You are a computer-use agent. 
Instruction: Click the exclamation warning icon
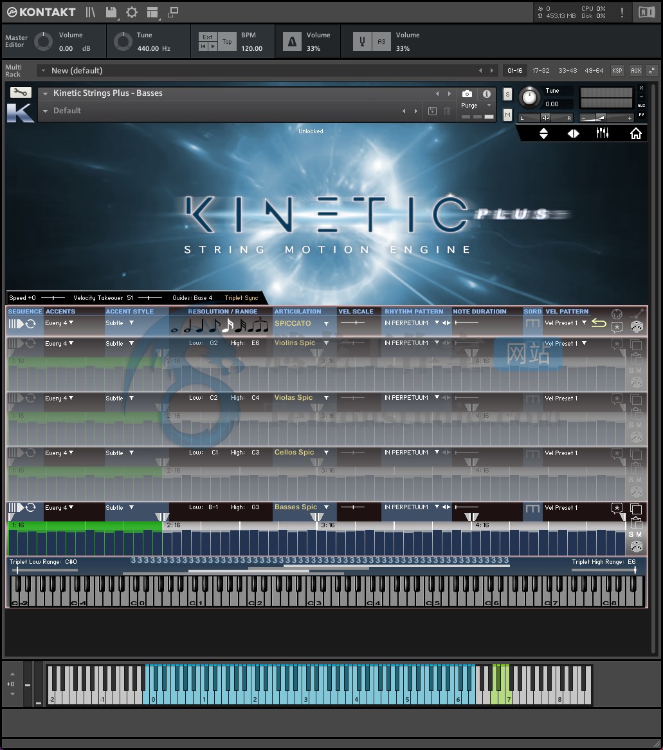point(622,12)
